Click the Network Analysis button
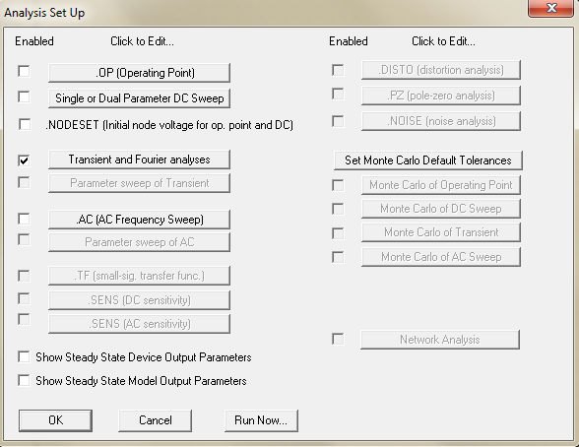Screen dimensions: 579x447 440,340
